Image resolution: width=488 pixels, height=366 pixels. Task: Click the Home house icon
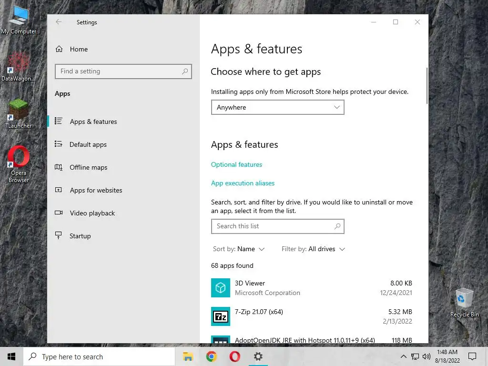click(59, 49)
